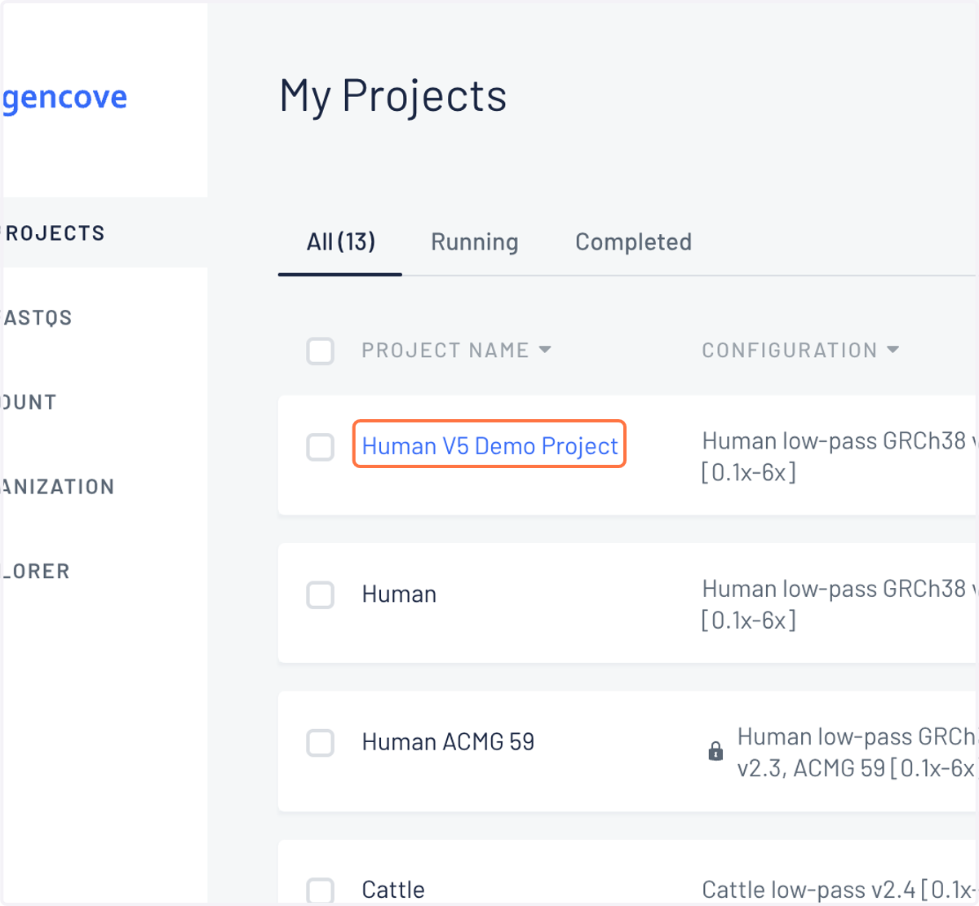Toggle the select-all projects checkbox
Screen dimensions: 979x906
(321, 351)
